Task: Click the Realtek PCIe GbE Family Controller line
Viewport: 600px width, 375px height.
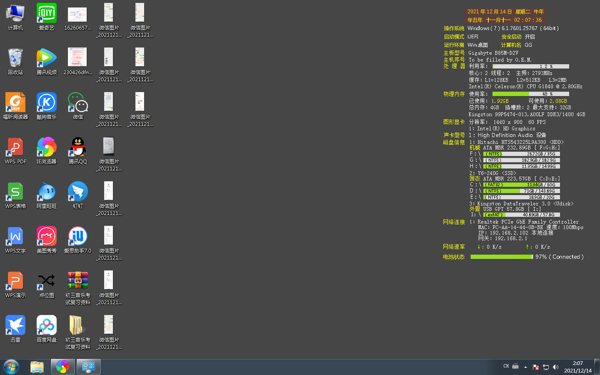Action: [524, 222]
